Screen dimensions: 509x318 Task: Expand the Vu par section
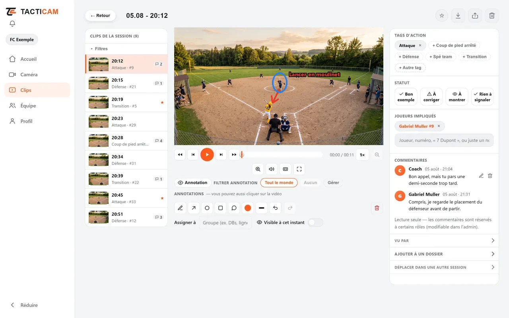(x=444, y=240)
